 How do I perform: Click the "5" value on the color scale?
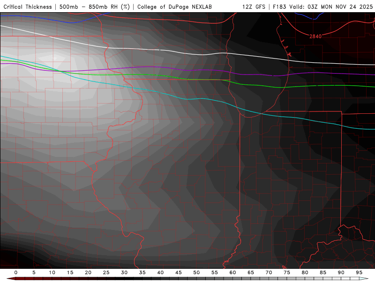tap(34, 273)
